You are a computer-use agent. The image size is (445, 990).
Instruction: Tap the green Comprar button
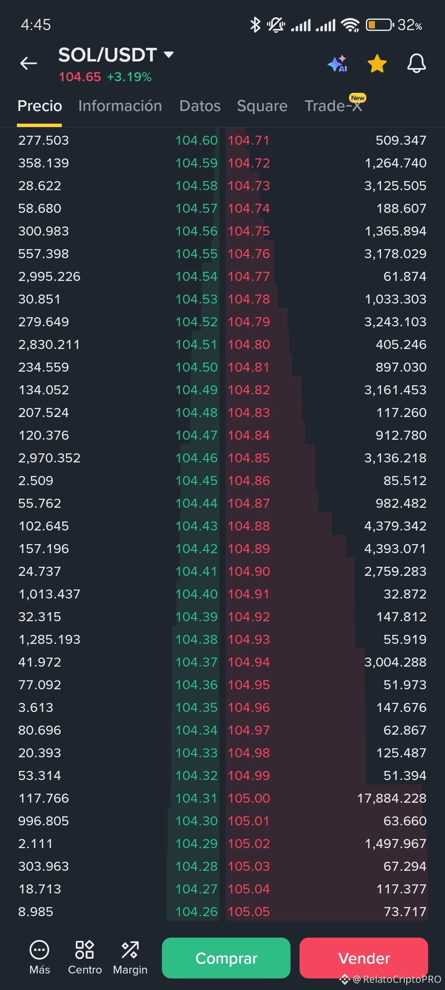click(x=226, y=958)
